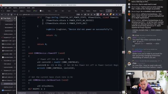Enable Match Diacritics checkbox
This screenshot has width=168, height=94.
tap(66, 93)
